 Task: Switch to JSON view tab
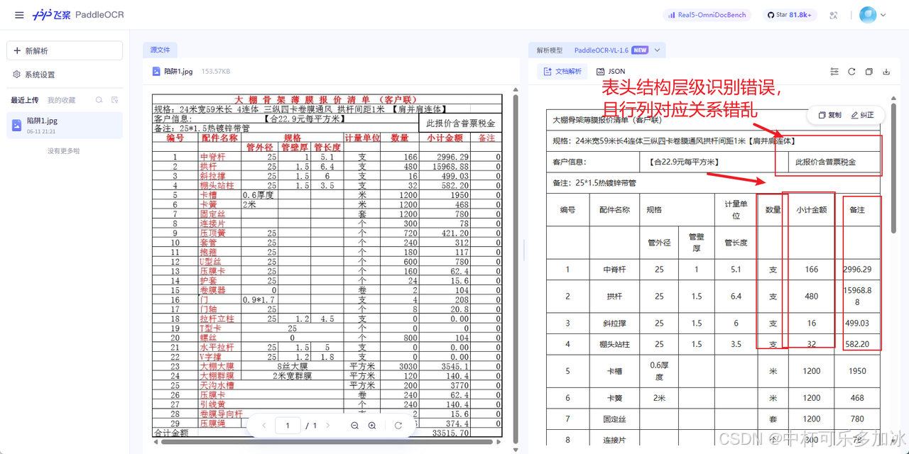coord(611,72)
